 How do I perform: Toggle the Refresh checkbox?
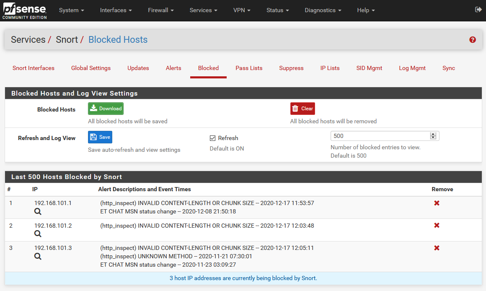coord(213,138)
